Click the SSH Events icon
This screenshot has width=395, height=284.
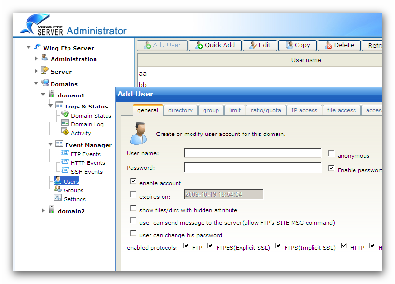65,170
